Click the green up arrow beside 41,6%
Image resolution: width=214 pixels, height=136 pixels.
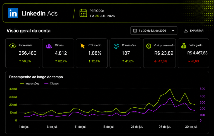pos(123,61)
